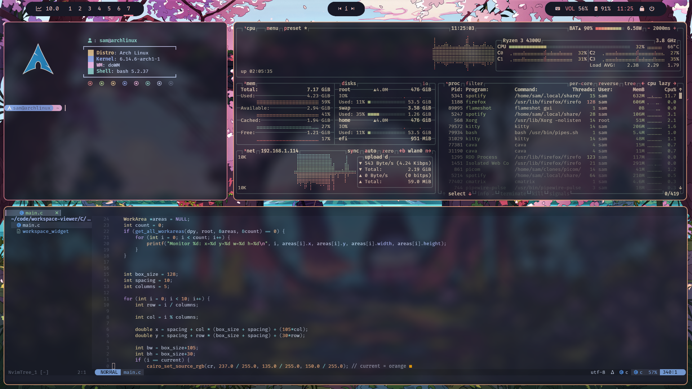
Task: Click the lock screen padlock icon
Action: coord(642,9)
